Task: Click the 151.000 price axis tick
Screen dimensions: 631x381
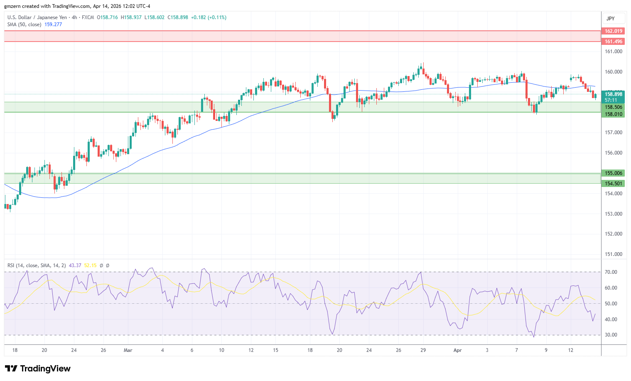Action: tap(614, 254)
